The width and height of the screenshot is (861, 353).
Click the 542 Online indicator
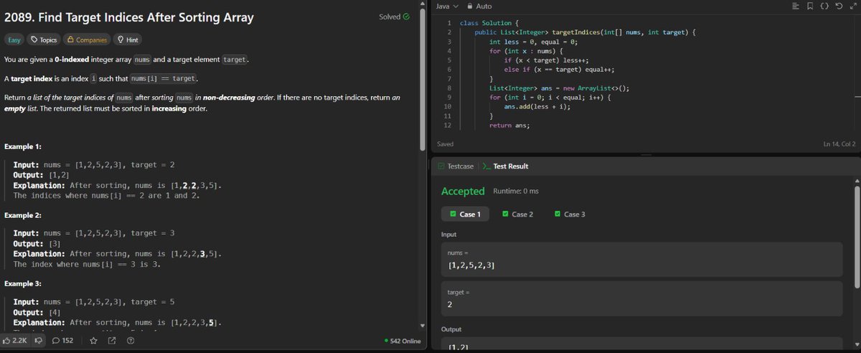coord(402,341)
